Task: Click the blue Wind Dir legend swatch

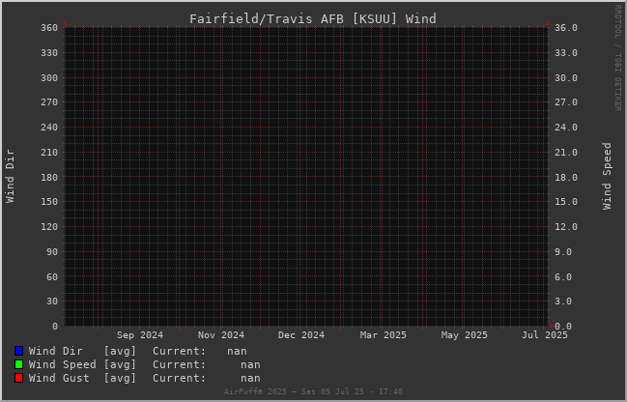Action: tap(18, 351)
